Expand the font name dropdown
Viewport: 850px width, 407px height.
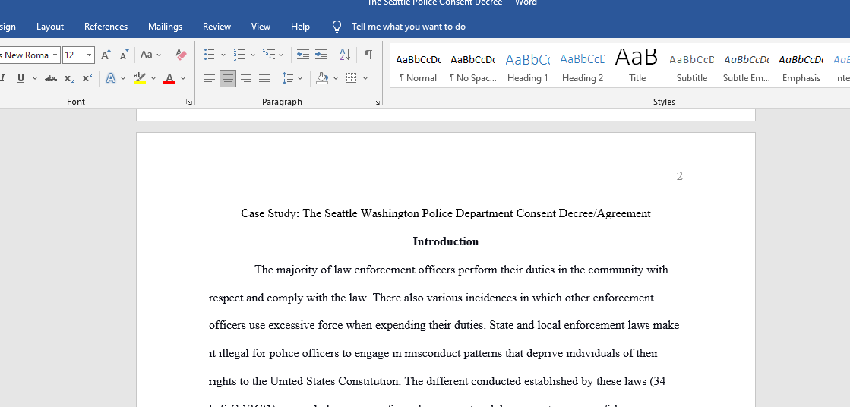[55, 55]
